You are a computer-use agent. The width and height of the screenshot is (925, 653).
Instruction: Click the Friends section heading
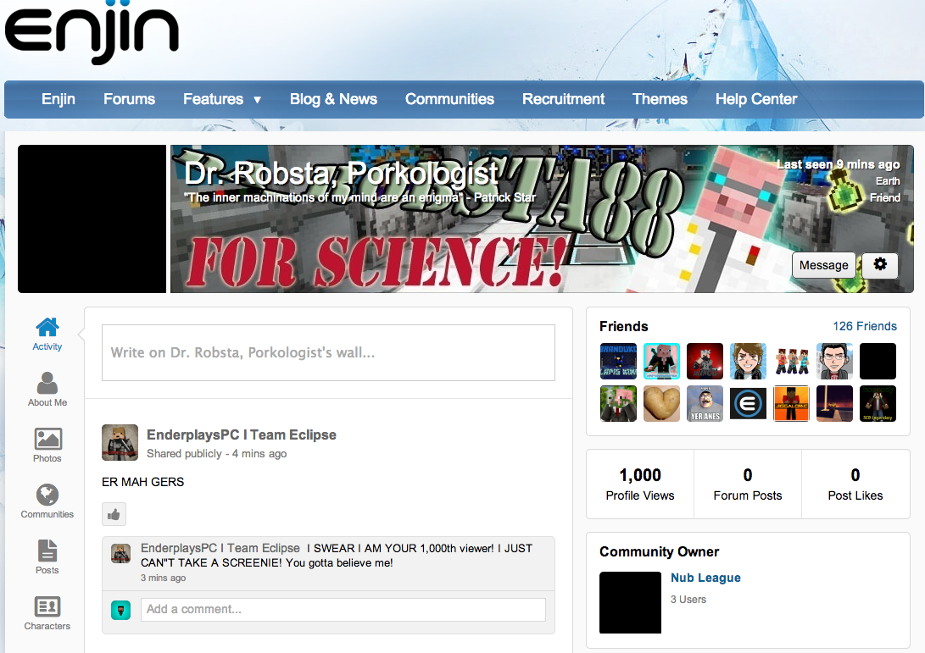(623, 327)
